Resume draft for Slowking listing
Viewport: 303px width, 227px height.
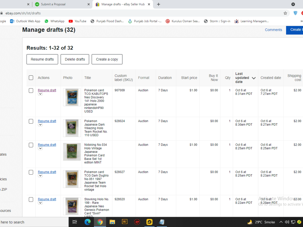(47, 199)
